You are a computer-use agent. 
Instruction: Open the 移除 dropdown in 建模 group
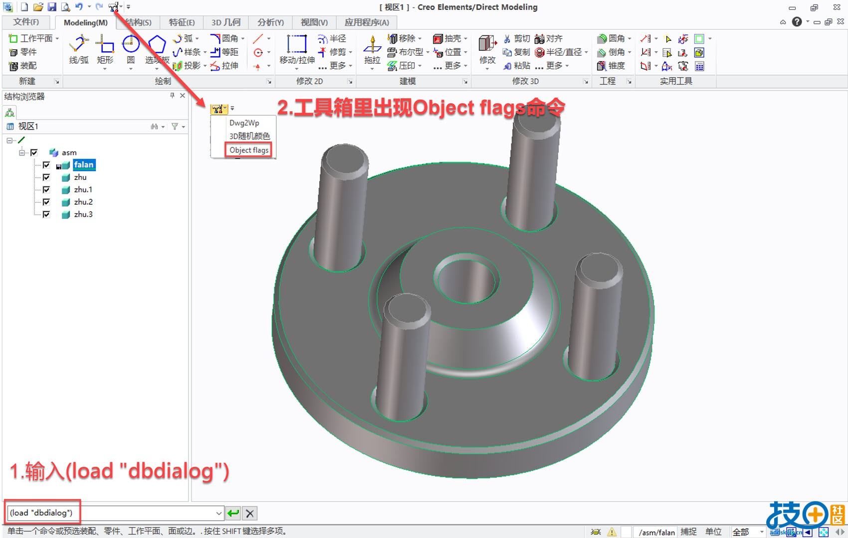(x=420, y=38)
